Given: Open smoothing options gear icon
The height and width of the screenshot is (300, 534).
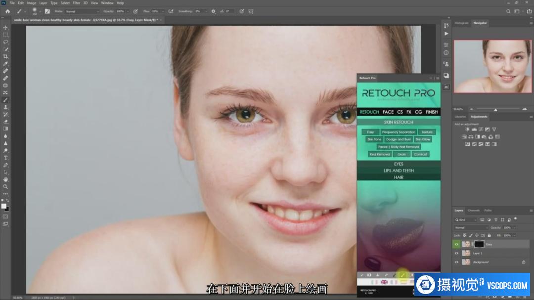Looking at the screenshot, I should click(213, 11).
